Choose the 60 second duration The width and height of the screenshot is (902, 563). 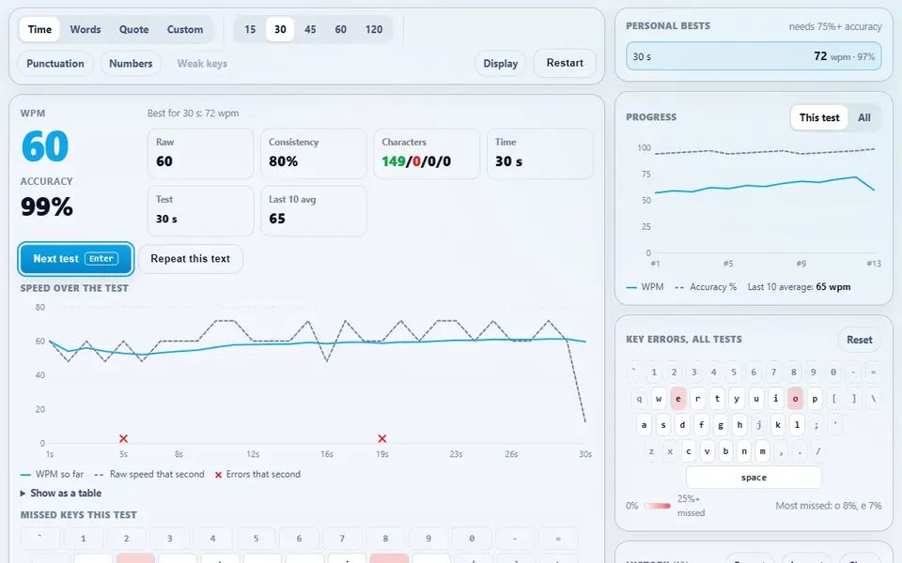[340, 29]
